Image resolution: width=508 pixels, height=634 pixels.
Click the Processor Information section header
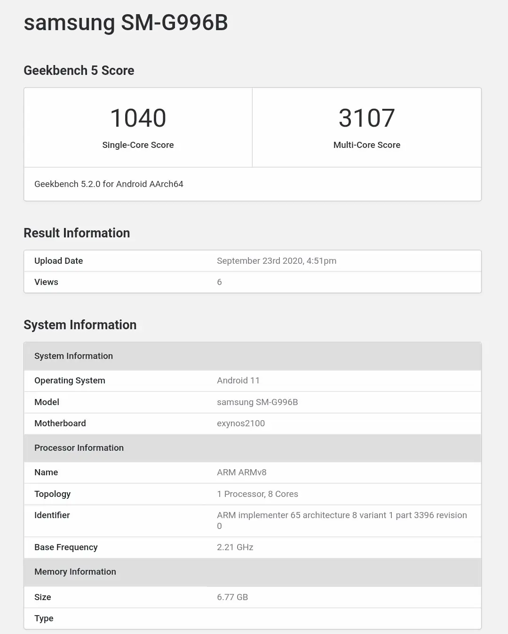(x=253, y=448)
